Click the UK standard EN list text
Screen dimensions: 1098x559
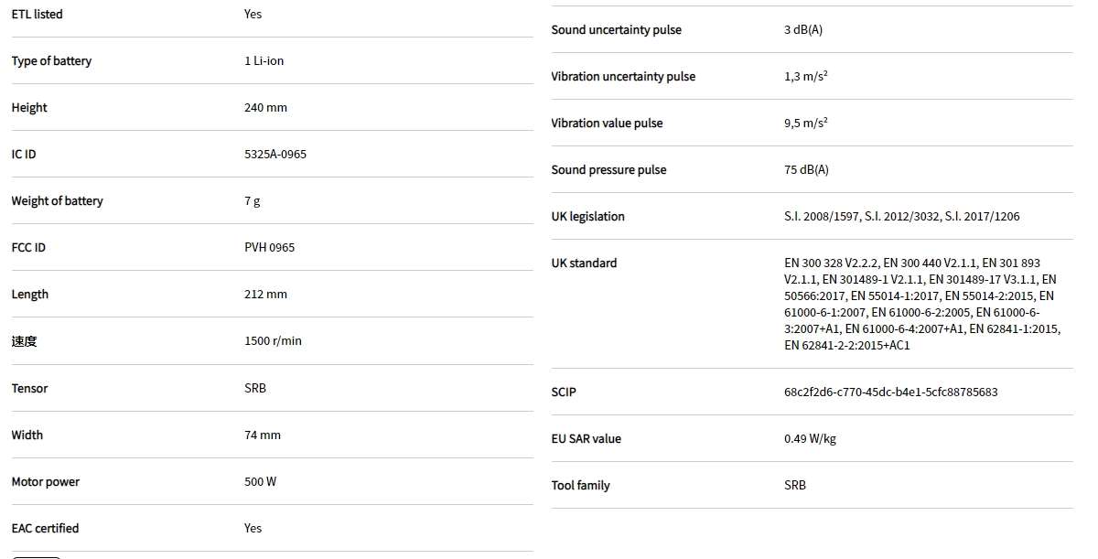(x=921, y=304)
